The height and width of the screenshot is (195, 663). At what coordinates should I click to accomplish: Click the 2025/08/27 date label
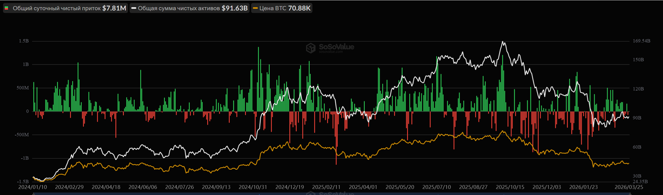pyautogui.click(x=473, y=187)
